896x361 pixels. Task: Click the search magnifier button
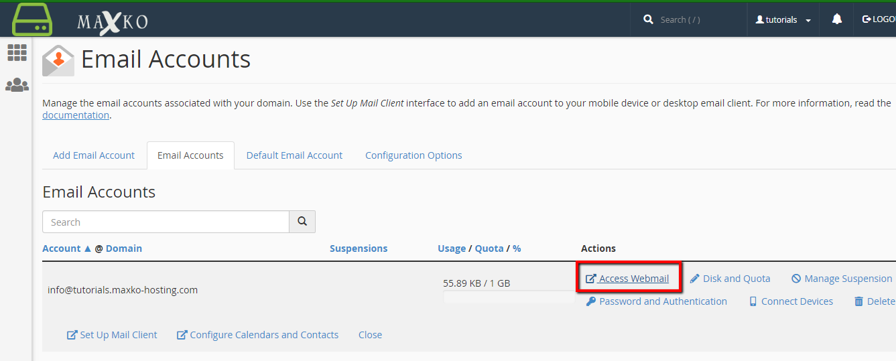coord(302,222)
